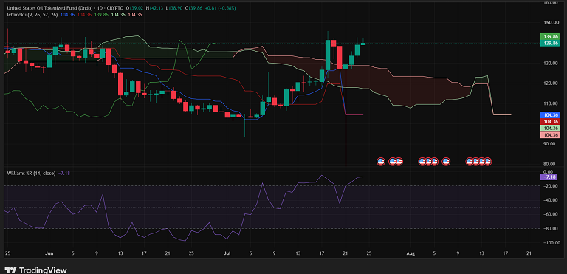567x274 pixels.
Task: Click the 130.00 price axis tick
Action: [551, 63]
